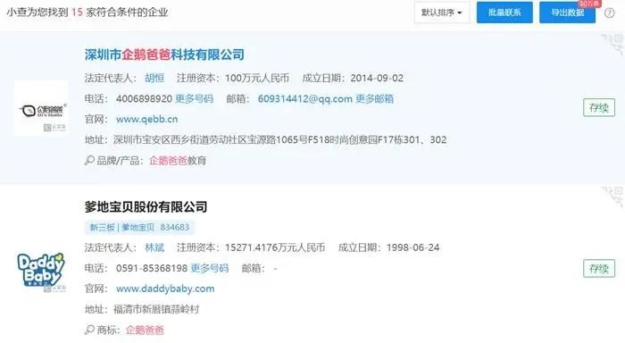Click the magnifier icon beside 品牌/产品
The image size is (625, 343).
click(89, 160)
